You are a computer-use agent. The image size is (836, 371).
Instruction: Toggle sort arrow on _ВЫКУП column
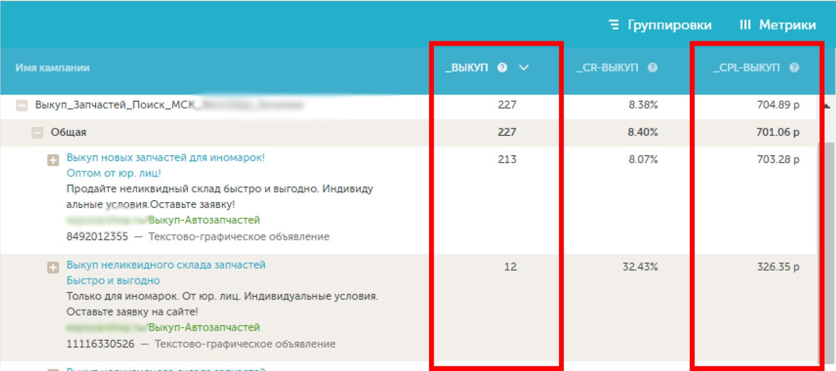(x=524, y=67)
